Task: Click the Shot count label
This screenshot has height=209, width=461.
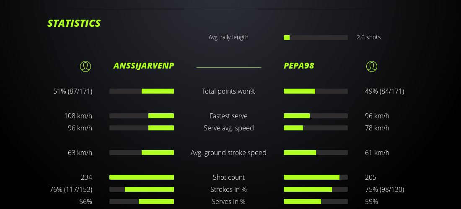Action: pos(228,177)
